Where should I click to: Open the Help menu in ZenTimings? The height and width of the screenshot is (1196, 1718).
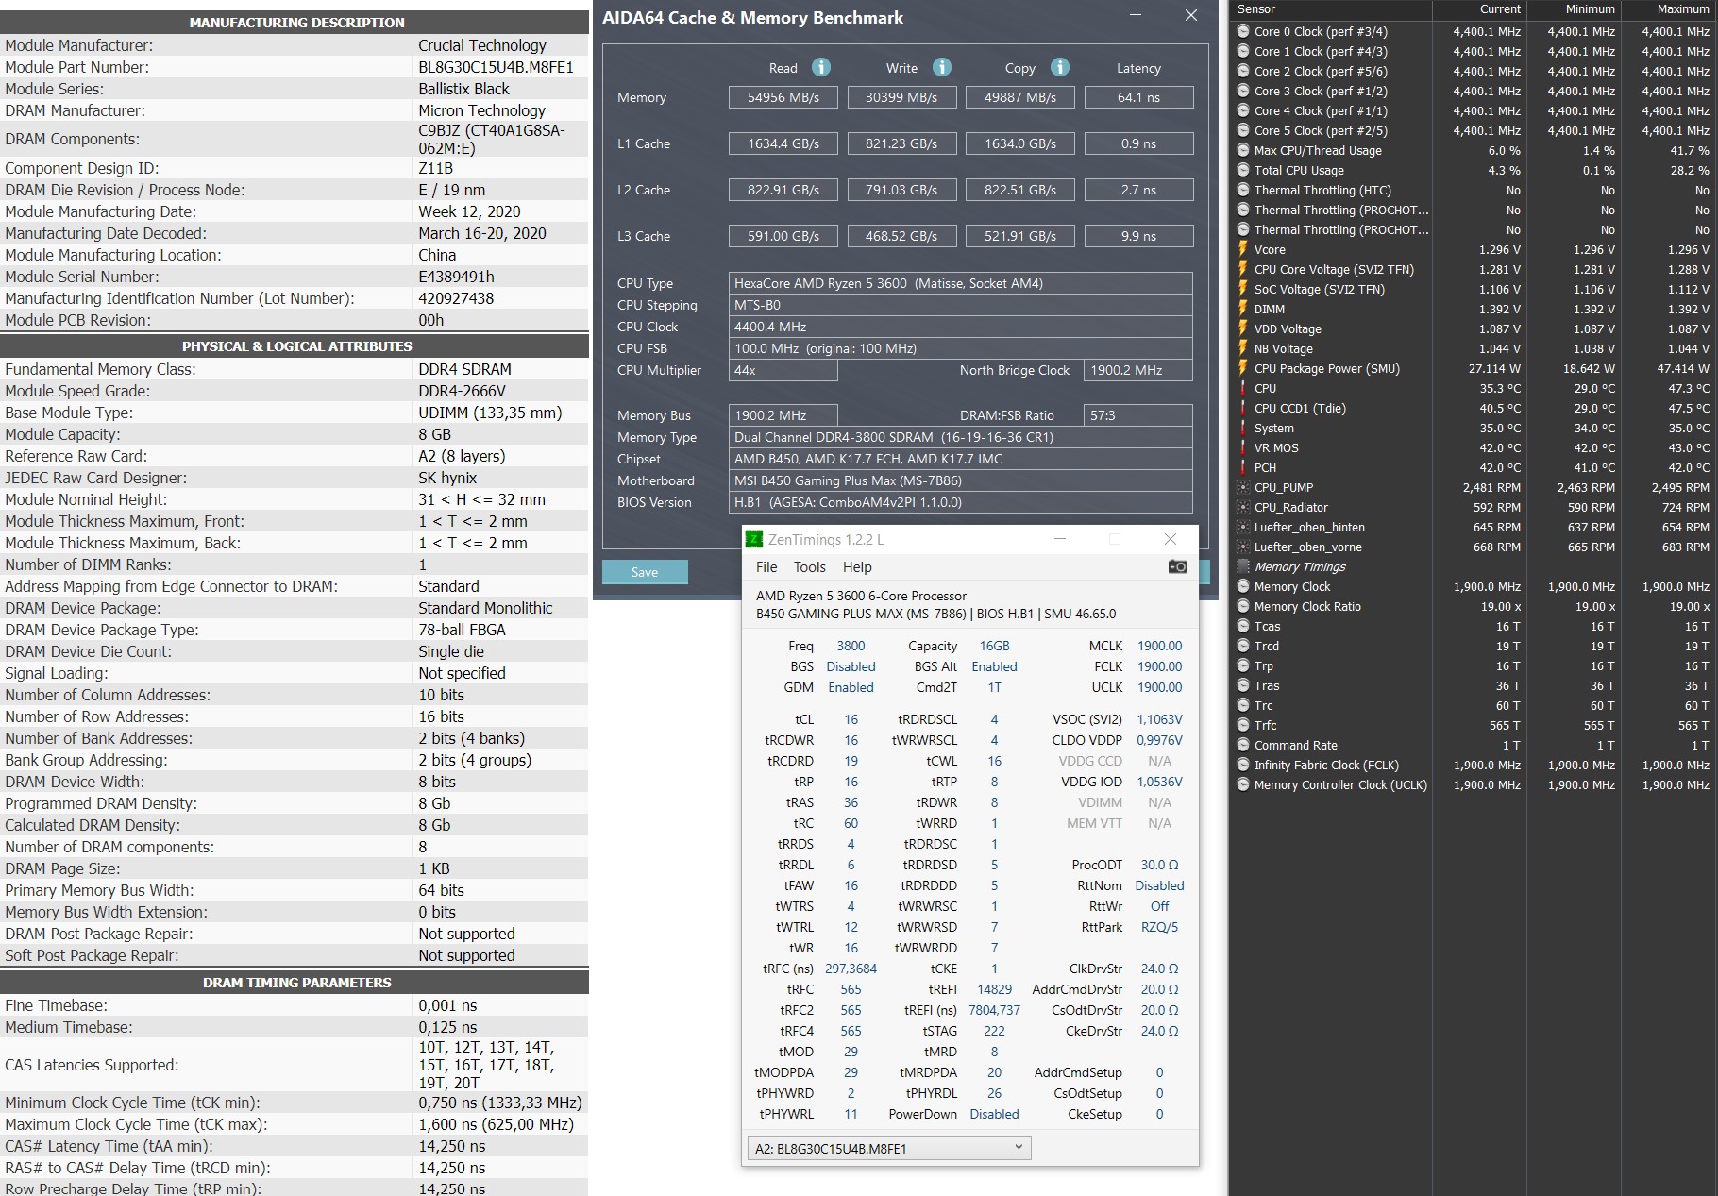click(x=857, y=566)
